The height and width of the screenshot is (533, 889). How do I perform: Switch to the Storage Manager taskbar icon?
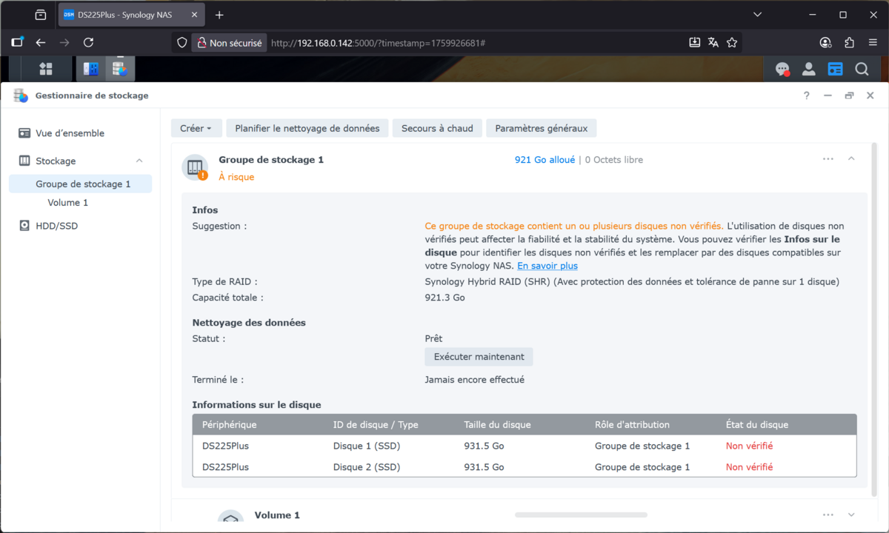tap(119, 69)
